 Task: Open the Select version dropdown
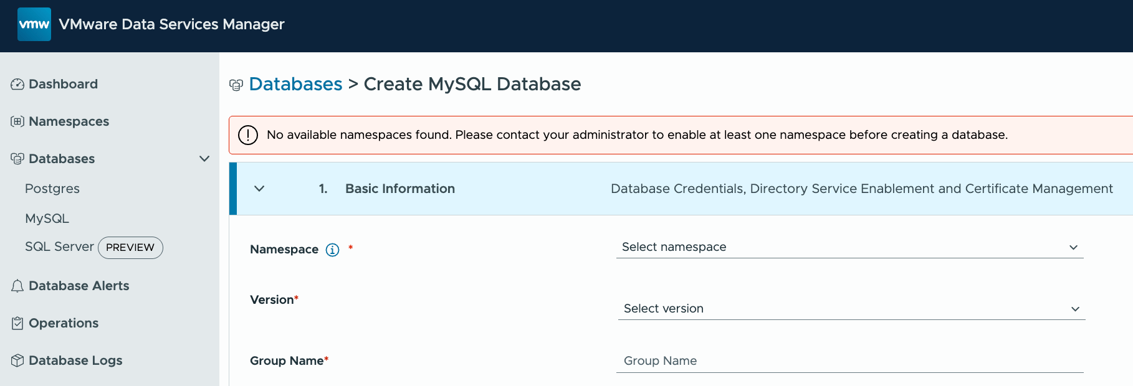[x=852, y=309]
